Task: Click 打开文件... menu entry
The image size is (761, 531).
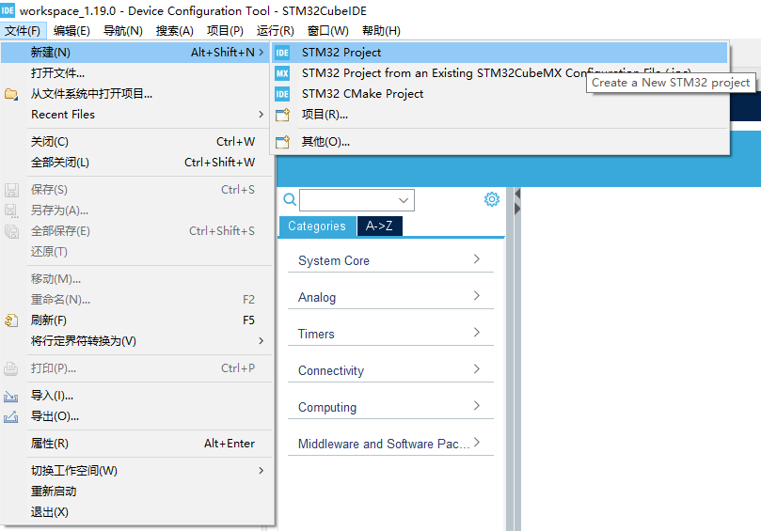Action: (135, 73)
